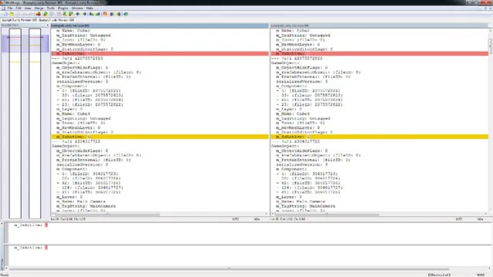493x277 pixels.
Task: Click right pane horizontal scrollbar thumb
Action: click(x=327, y=214)
